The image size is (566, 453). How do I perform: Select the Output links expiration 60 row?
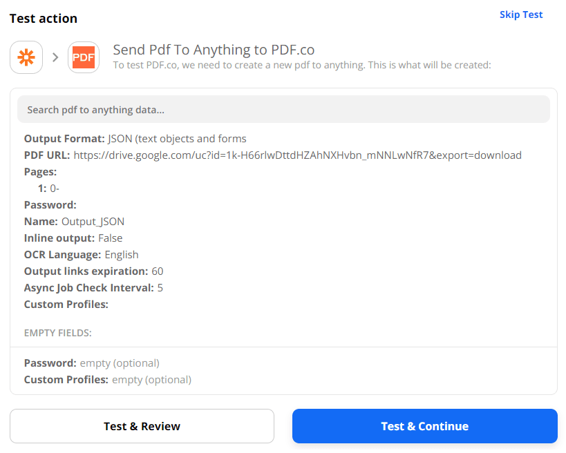[94, 271]
